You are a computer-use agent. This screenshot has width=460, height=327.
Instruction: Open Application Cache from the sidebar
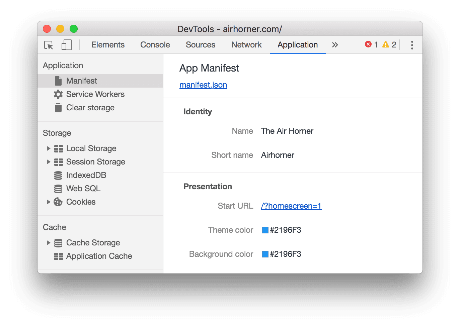99,256
